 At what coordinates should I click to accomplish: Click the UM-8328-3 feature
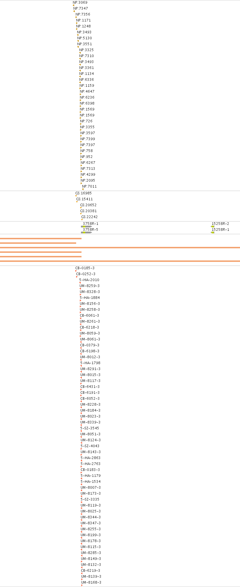tap(90, 292)
